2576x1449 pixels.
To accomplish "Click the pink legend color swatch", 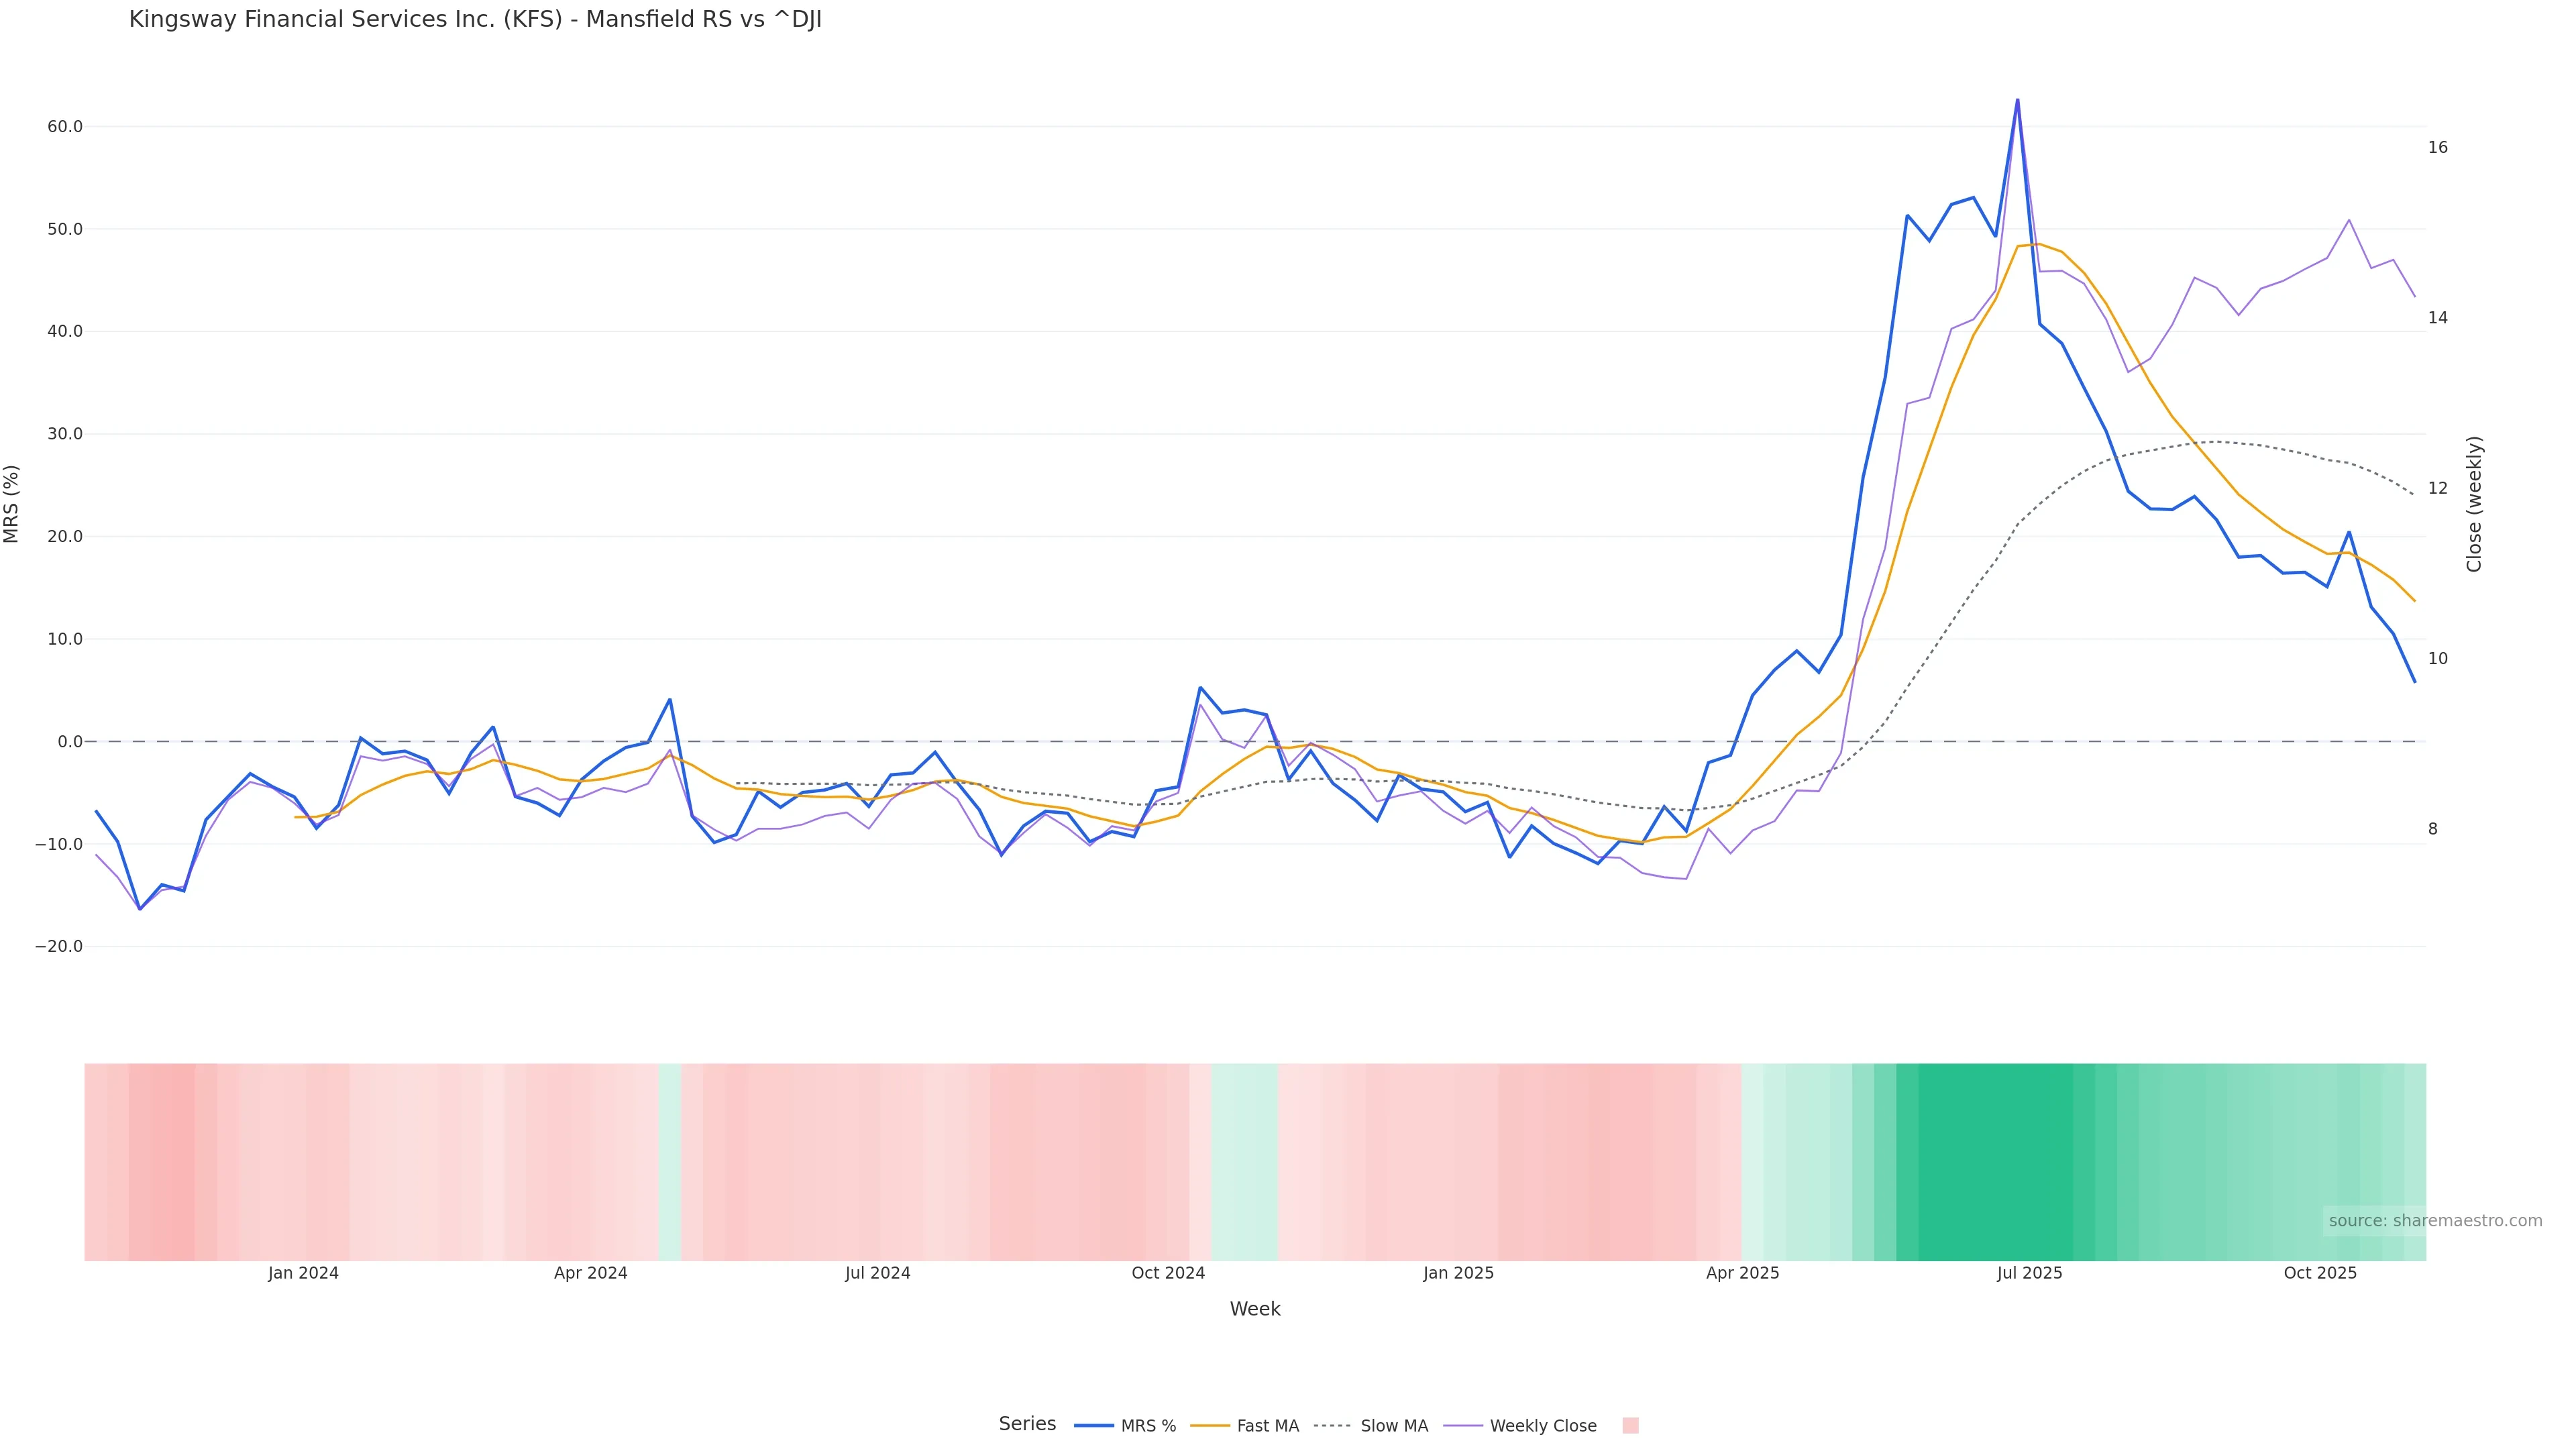I will (x=1630, y=1426).
